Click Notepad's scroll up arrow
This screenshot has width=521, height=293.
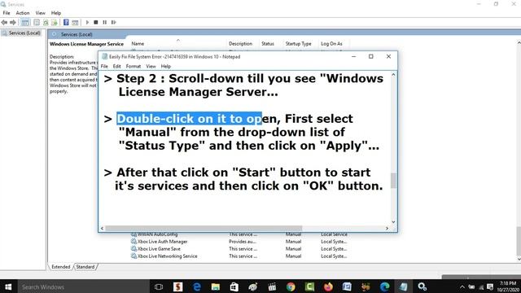(x=393, y=75)
